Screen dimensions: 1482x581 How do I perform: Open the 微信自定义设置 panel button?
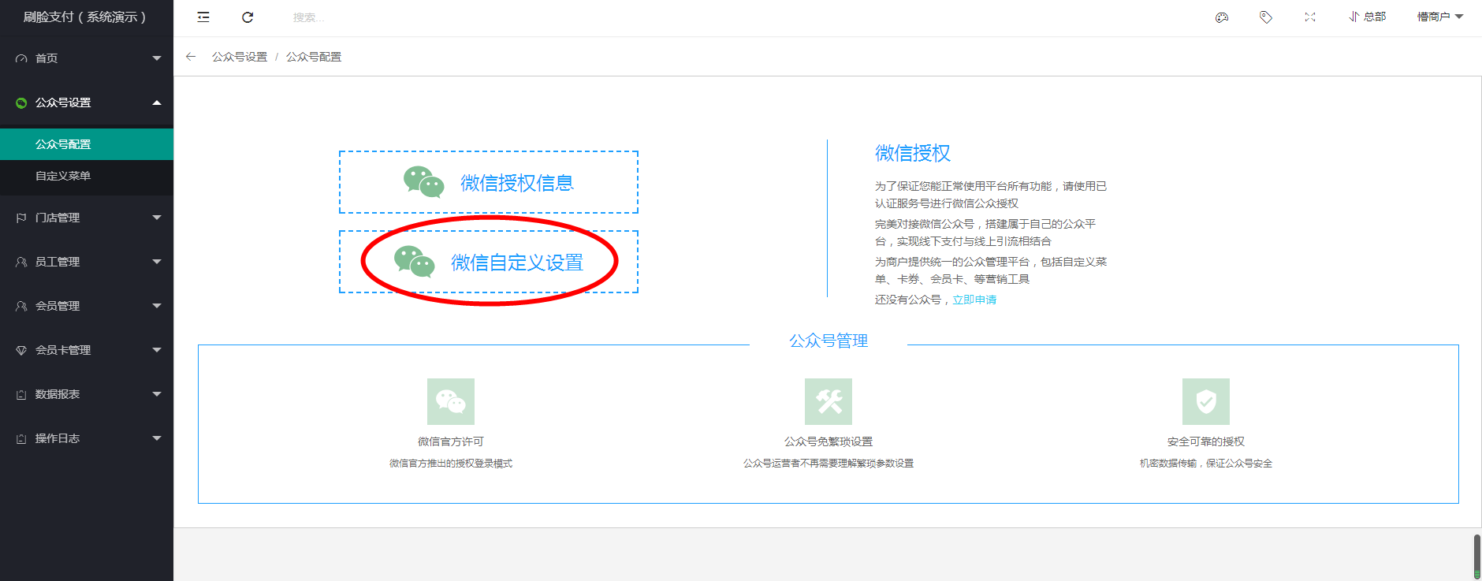(x=489, y=262)
